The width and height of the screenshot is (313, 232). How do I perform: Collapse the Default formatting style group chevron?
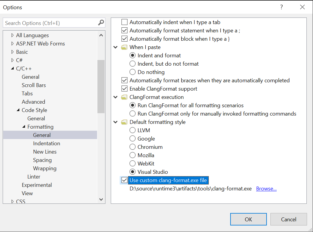(x=115, y=122)
